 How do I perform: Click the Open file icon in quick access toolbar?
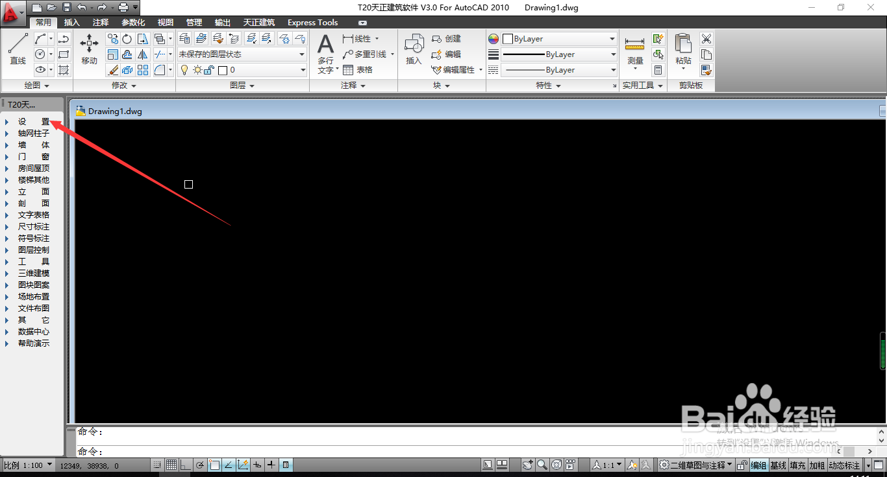(51, 7)
